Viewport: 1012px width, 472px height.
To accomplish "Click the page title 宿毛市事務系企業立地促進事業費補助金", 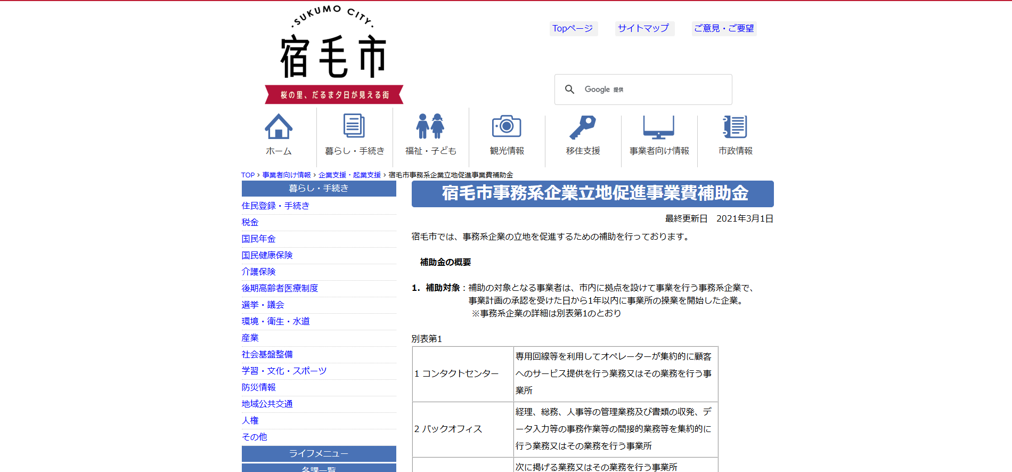I will click(x=592, y=194).
